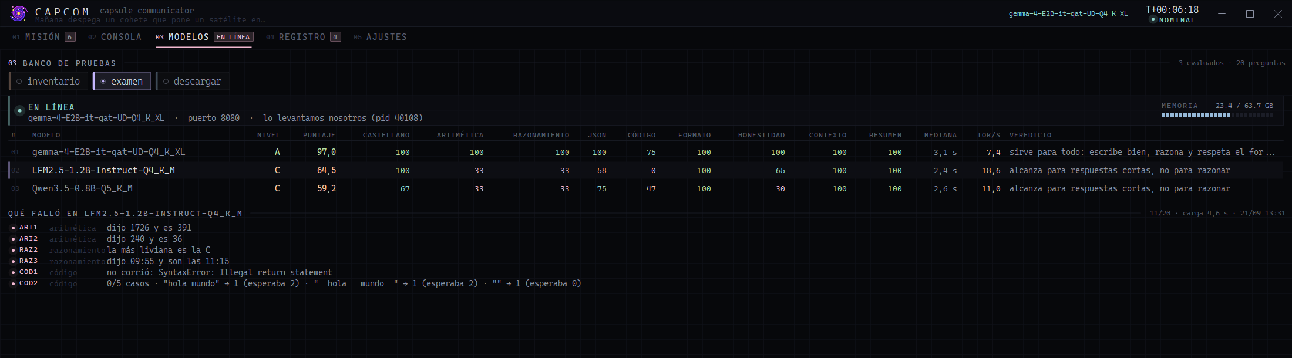Sort by the ARITMÉTICA column header
Image resolution: width=1292 pixels, height=358 pixels.
tap(460, 135)
